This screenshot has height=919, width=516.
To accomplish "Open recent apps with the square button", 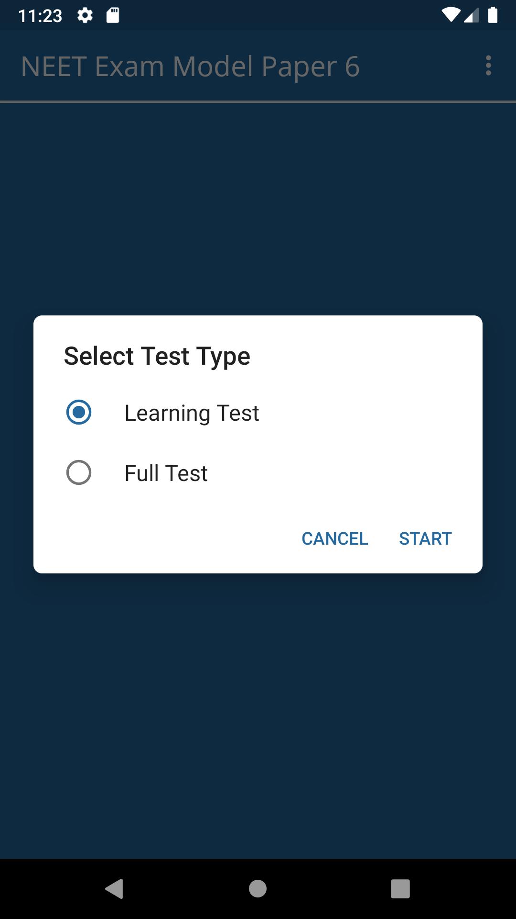I will click(400, 889).
